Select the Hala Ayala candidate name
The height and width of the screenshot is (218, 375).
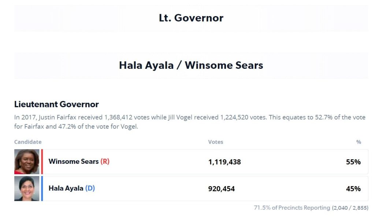point(66,189)
